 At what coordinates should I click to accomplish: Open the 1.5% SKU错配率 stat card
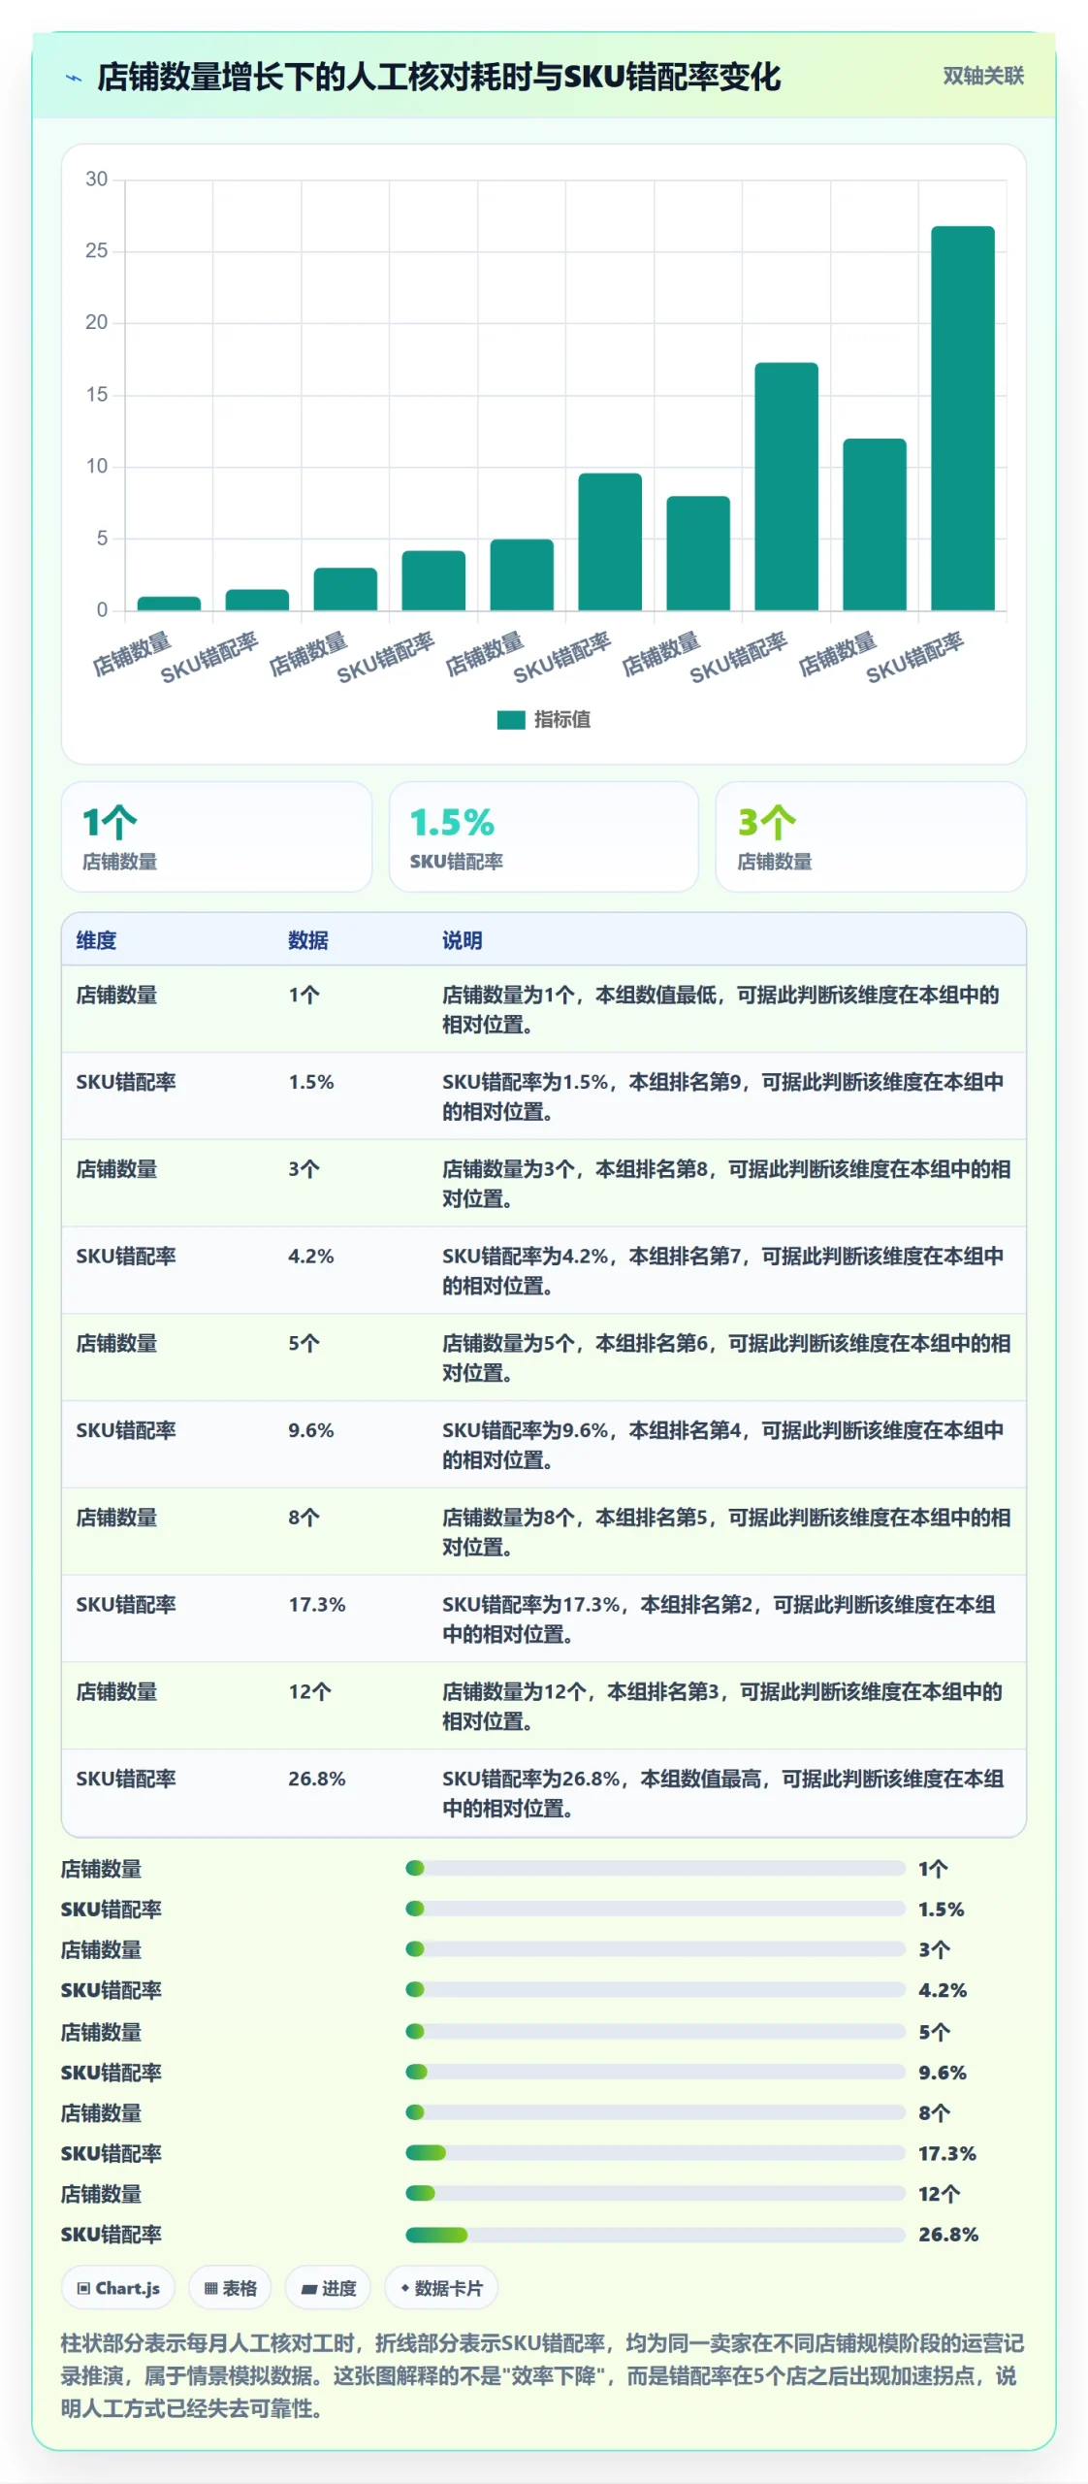(x=543, y=836)
